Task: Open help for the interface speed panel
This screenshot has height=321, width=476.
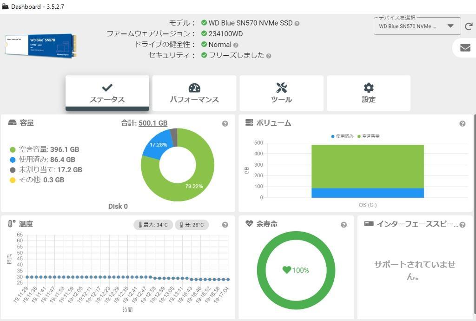Action: coord(463,225)
